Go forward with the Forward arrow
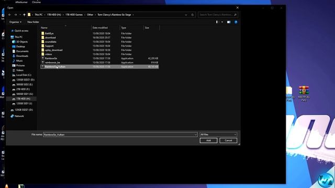The width and height of the screenshot is (335, 188). (16, 15)
